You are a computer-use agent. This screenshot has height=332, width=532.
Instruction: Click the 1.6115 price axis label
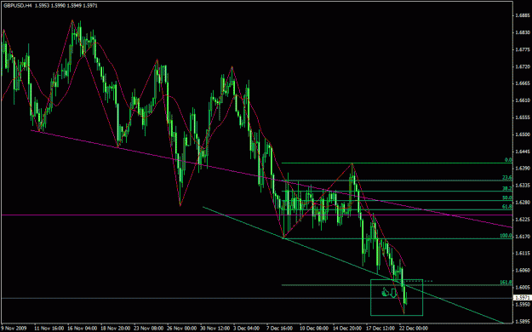(x=523, y=253)
